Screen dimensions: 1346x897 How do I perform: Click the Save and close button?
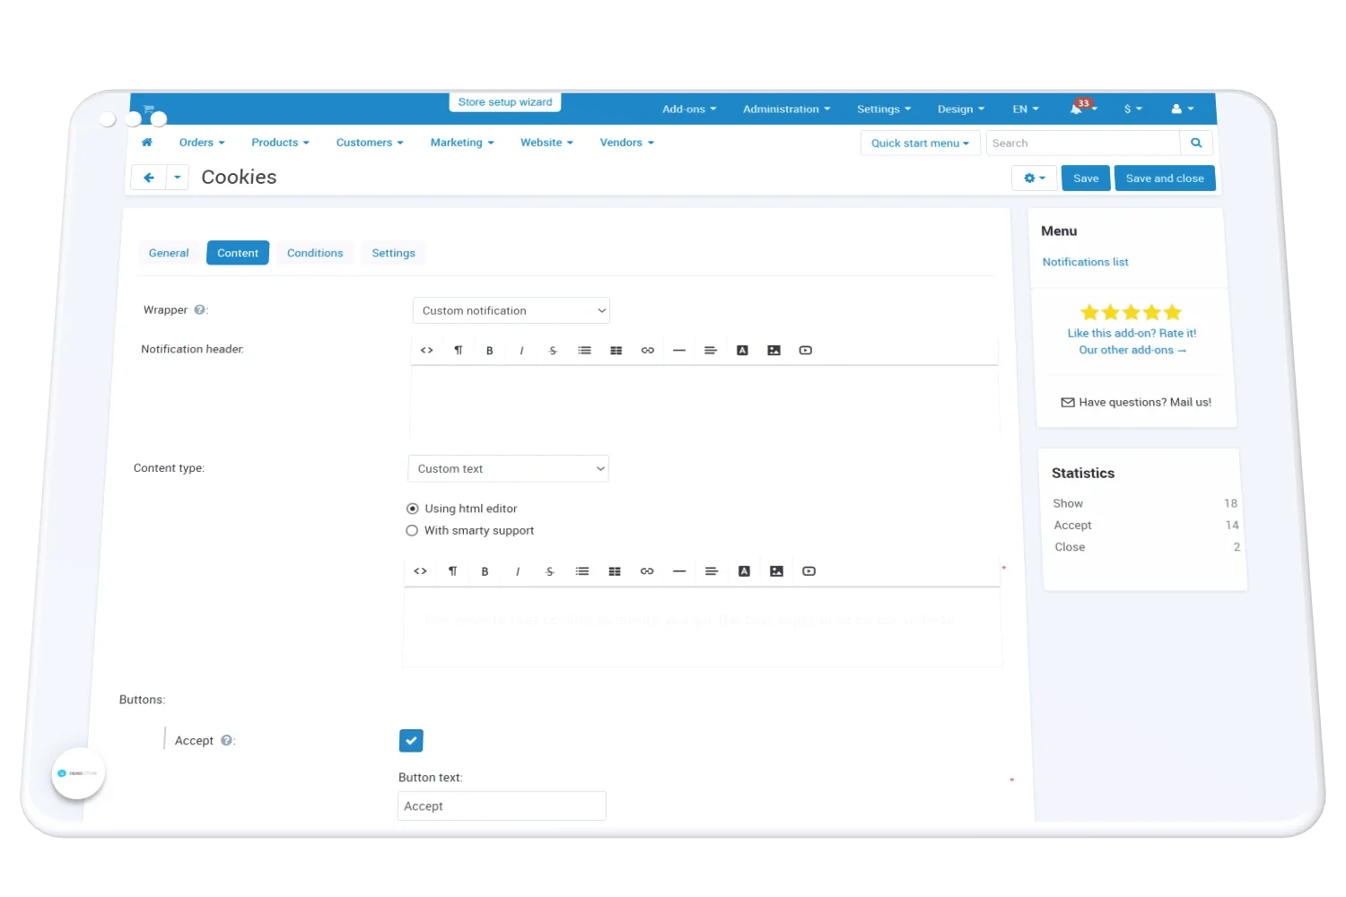point(1165,179)
